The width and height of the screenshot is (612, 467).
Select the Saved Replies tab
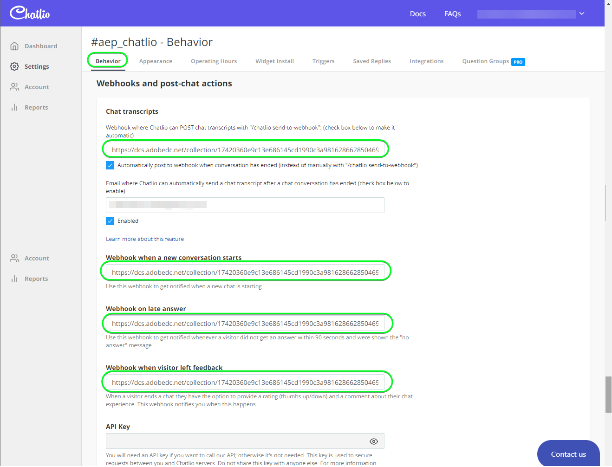(372, 61)
